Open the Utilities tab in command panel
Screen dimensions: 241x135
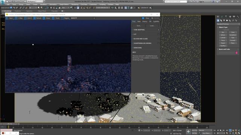coord(238,16)
